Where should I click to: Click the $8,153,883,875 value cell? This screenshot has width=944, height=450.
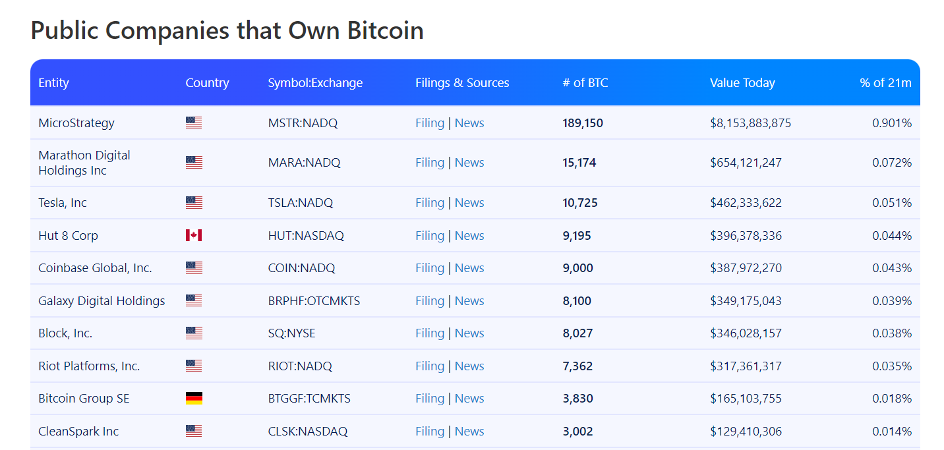[750, 123]
